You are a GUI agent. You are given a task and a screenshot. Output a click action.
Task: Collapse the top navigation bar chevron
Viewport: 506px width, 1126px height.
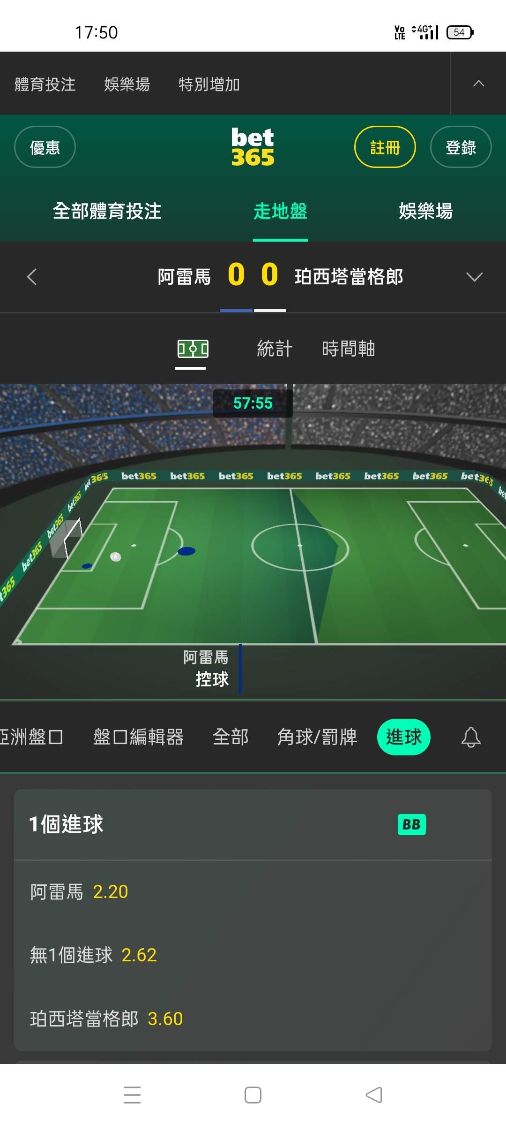click(478, 84)
